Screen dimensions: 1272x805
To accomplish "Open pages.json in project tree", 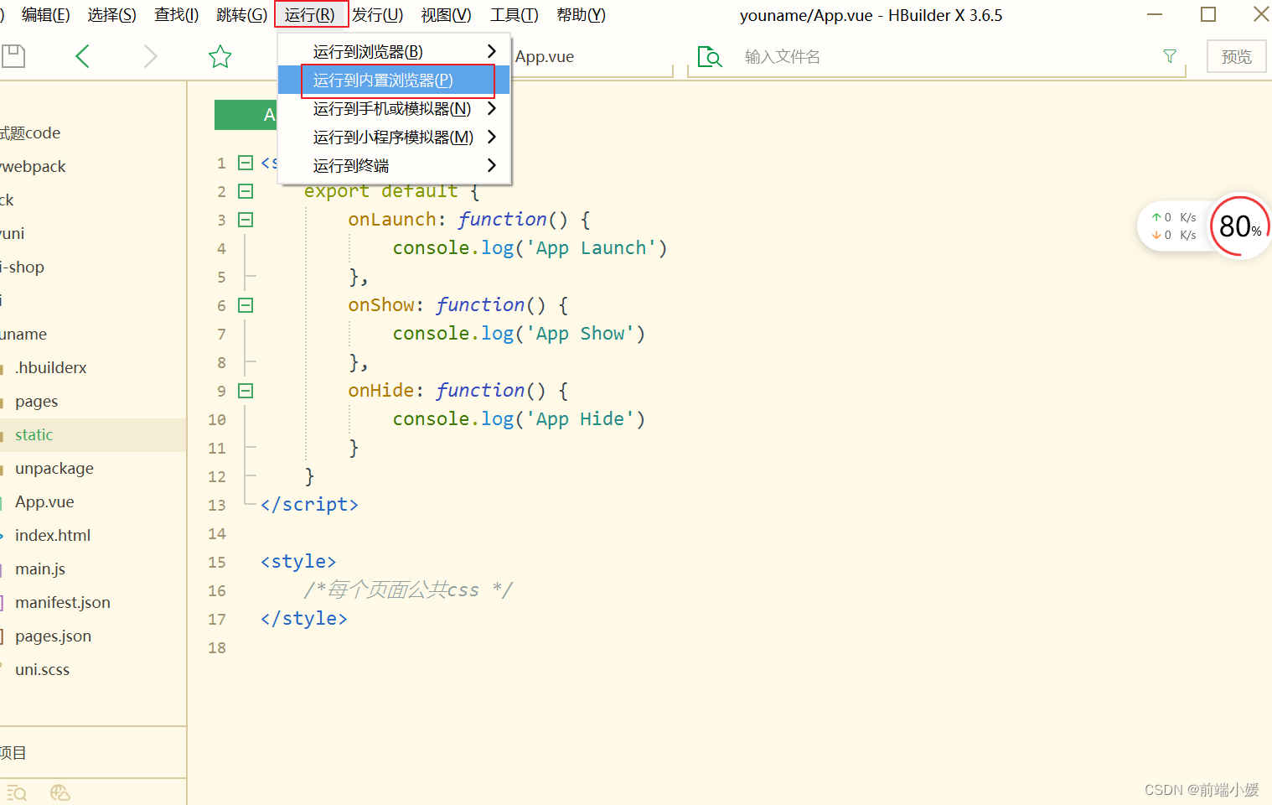I will click(x=53, y=636).
